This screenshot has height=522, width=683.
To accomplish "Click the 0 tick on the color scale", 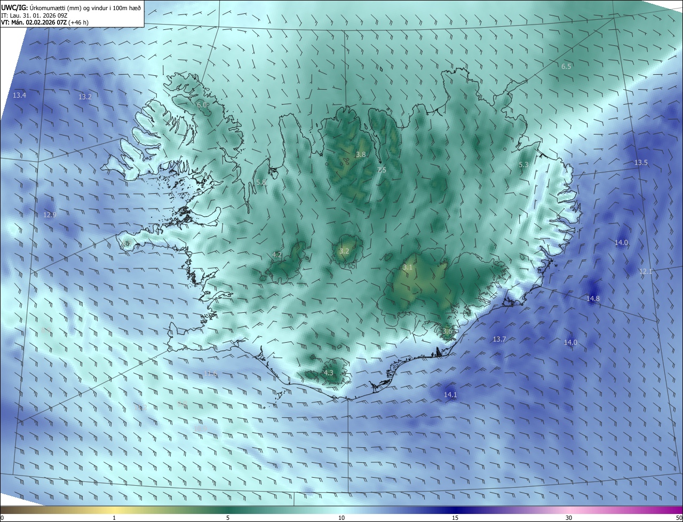I will point(2,518).
